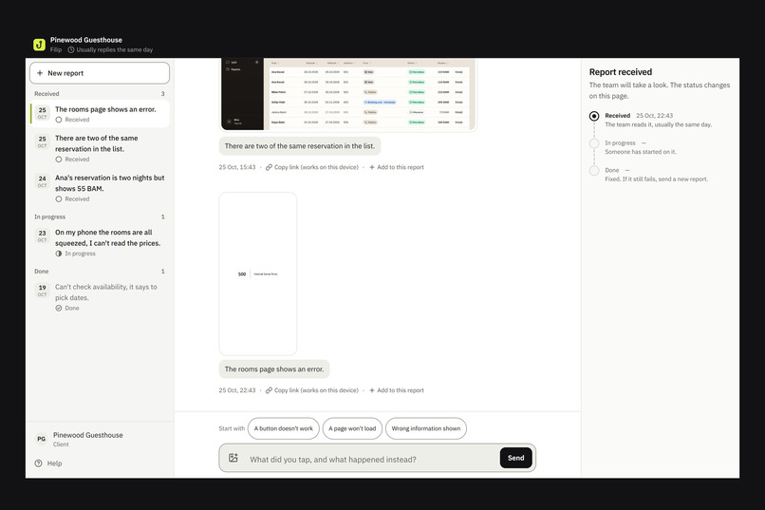Click the Received status circle under Ana's reservation report

[59, 199]
